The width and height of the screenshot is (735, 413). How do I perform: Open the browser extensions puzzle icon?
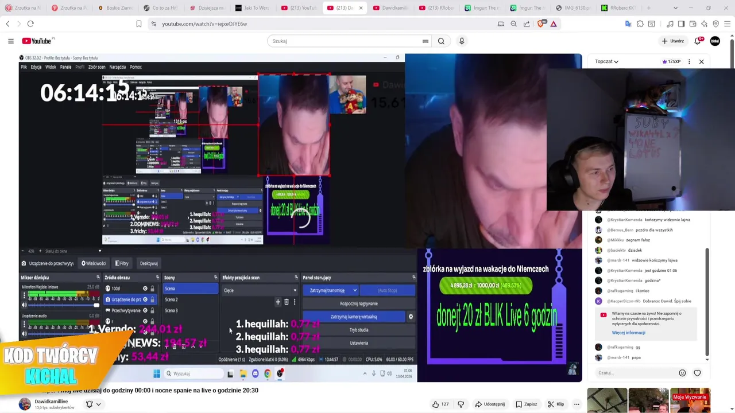[640, 24]
